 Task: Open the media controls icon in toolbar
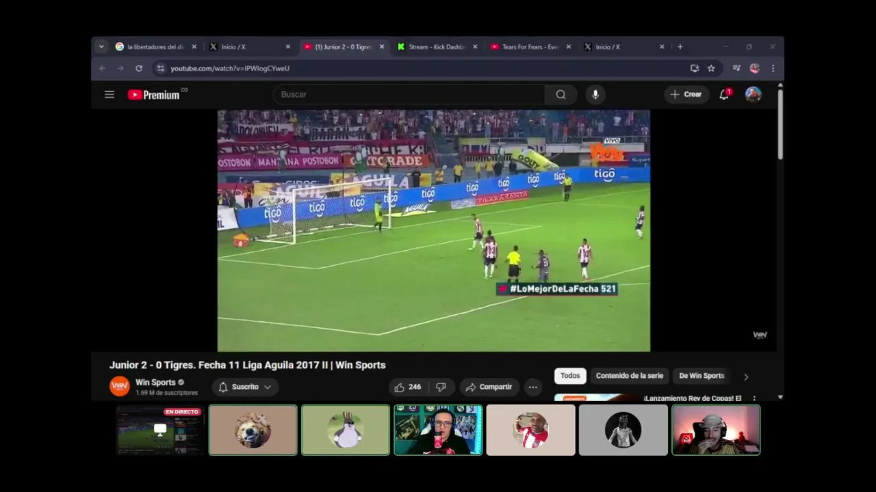coord(736,68)
